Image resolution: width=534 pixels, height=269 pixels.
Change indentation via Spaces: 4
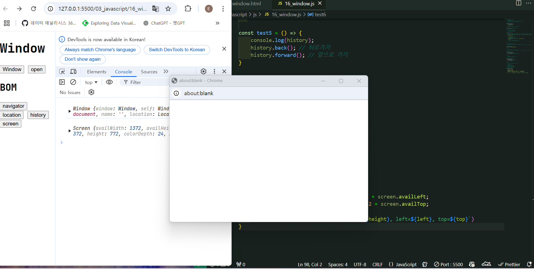coord(338,264)
